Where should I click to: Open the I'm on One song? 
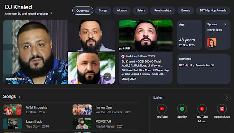click(x=104, y=107)
